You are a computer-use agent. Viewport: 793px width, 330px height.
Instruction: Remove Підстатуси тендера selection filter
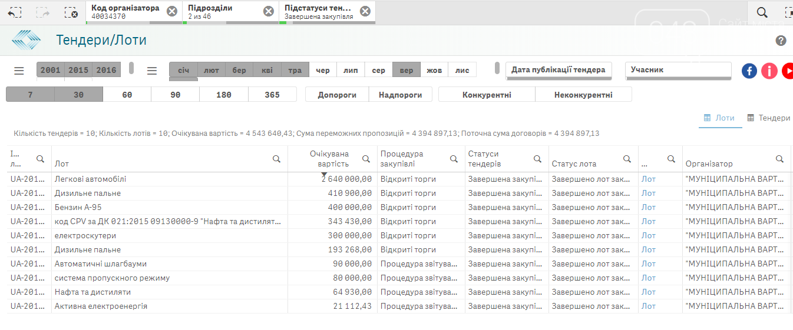pos(365,11)
